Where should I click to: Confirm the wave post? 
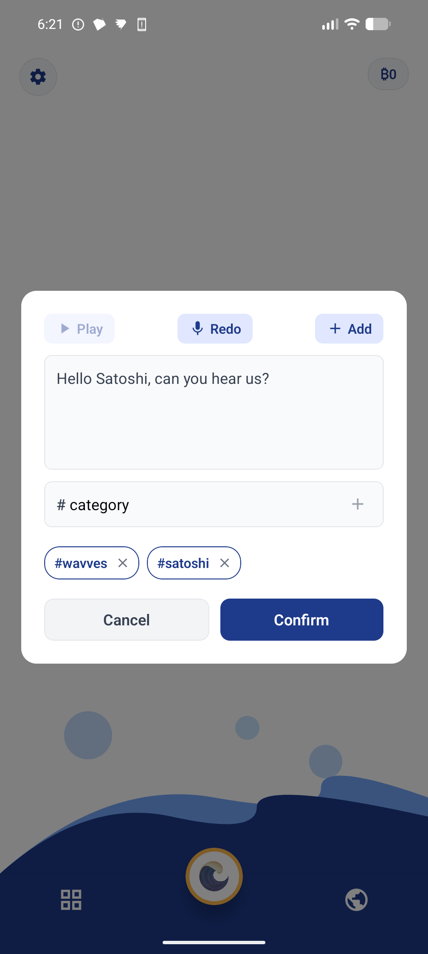tap(301, 620)
